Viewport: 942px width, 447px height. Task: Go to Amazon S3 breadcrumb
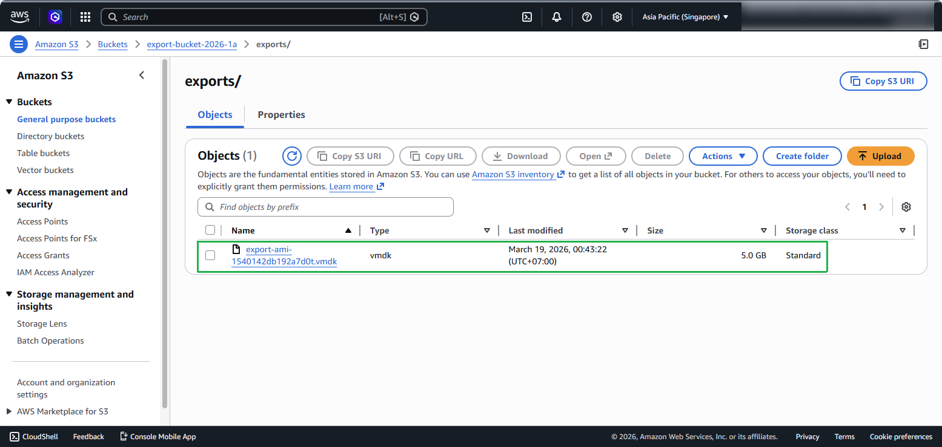point(57,44)
